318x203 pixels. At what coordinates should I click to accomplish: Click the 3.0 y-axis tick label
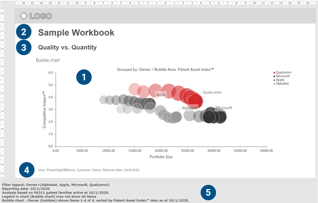point(51,110)
